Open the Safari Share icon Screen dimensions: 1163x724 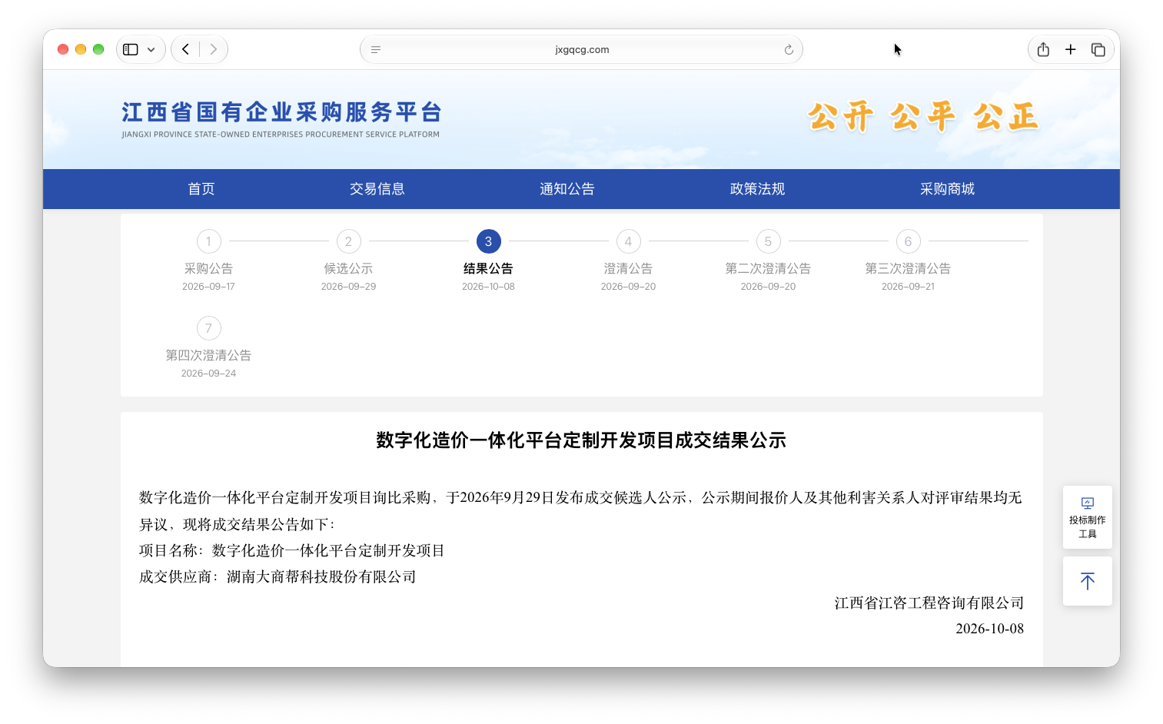[x=1043, y=49]
